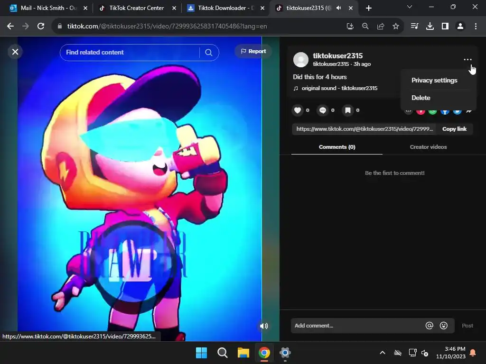Open the media controls toolbar button
The width and height of the screenshot is (486, 364).
(x=414, y=27)
